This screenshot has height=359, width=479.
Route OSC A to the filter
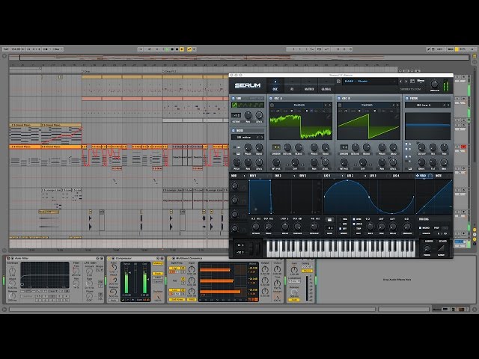coord(406,144)
